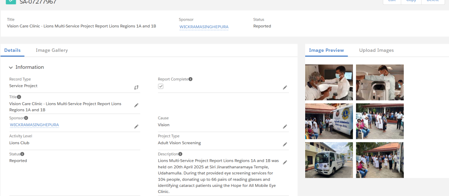Edit the Sponsor field pencil icon
The width and height of the screenshot is (449, 196).
point(136,126)
